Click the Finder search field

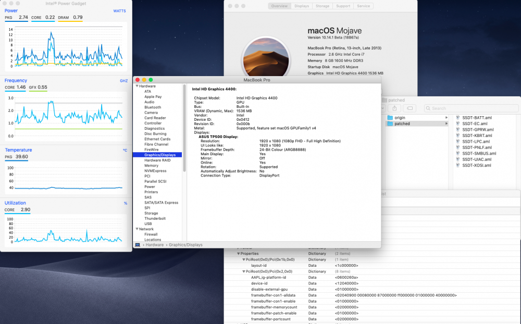[471, 108]
